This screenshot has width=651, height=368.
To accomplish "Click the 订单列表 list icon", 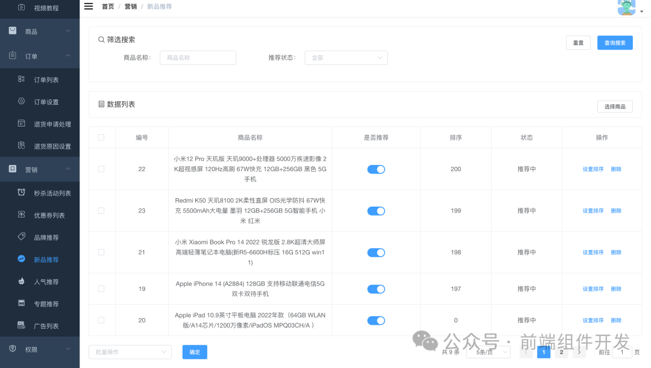I will pos(22,79).
